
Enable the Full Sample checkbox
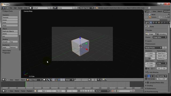pyautogui.click(x=146, y=79)
